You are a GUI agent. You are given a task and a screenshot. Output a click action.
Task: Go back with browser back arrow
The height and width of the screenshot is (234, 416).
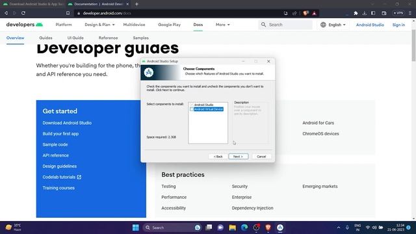click(6, 13)
